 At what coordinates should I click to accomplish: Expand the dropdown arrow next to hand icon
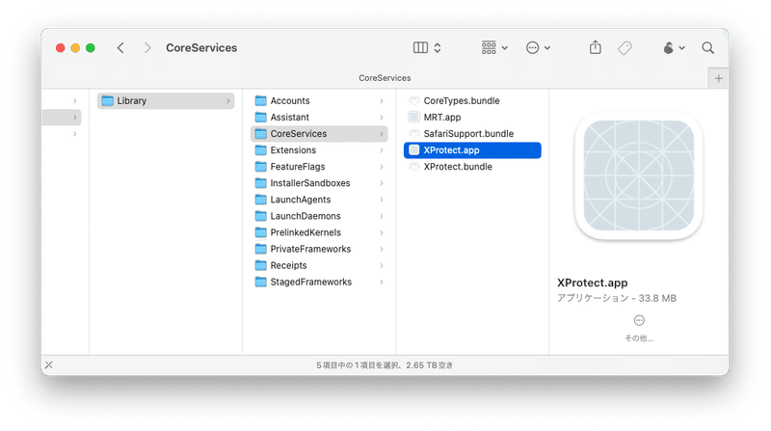682,48
